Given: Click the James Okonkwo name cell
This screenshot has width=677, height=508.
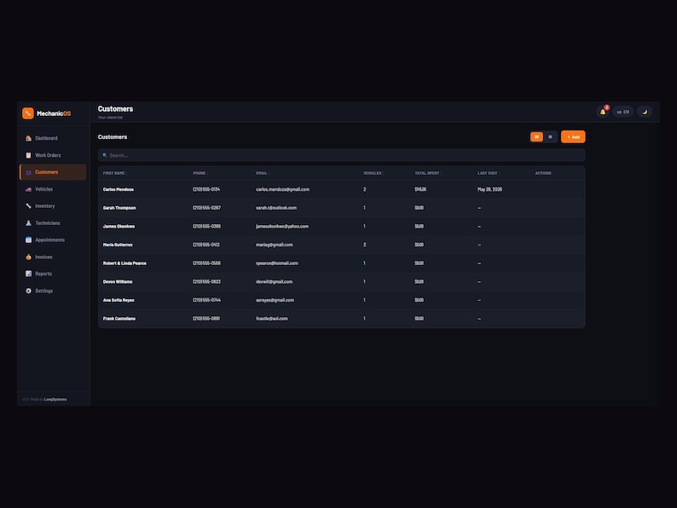Looking at the screenshot, I should pos(119,226).
